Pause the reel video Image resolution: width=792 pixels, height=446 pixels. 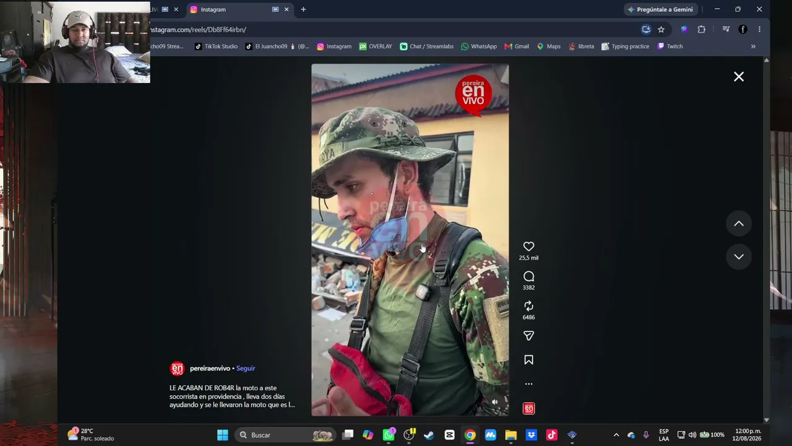(410, 240)
